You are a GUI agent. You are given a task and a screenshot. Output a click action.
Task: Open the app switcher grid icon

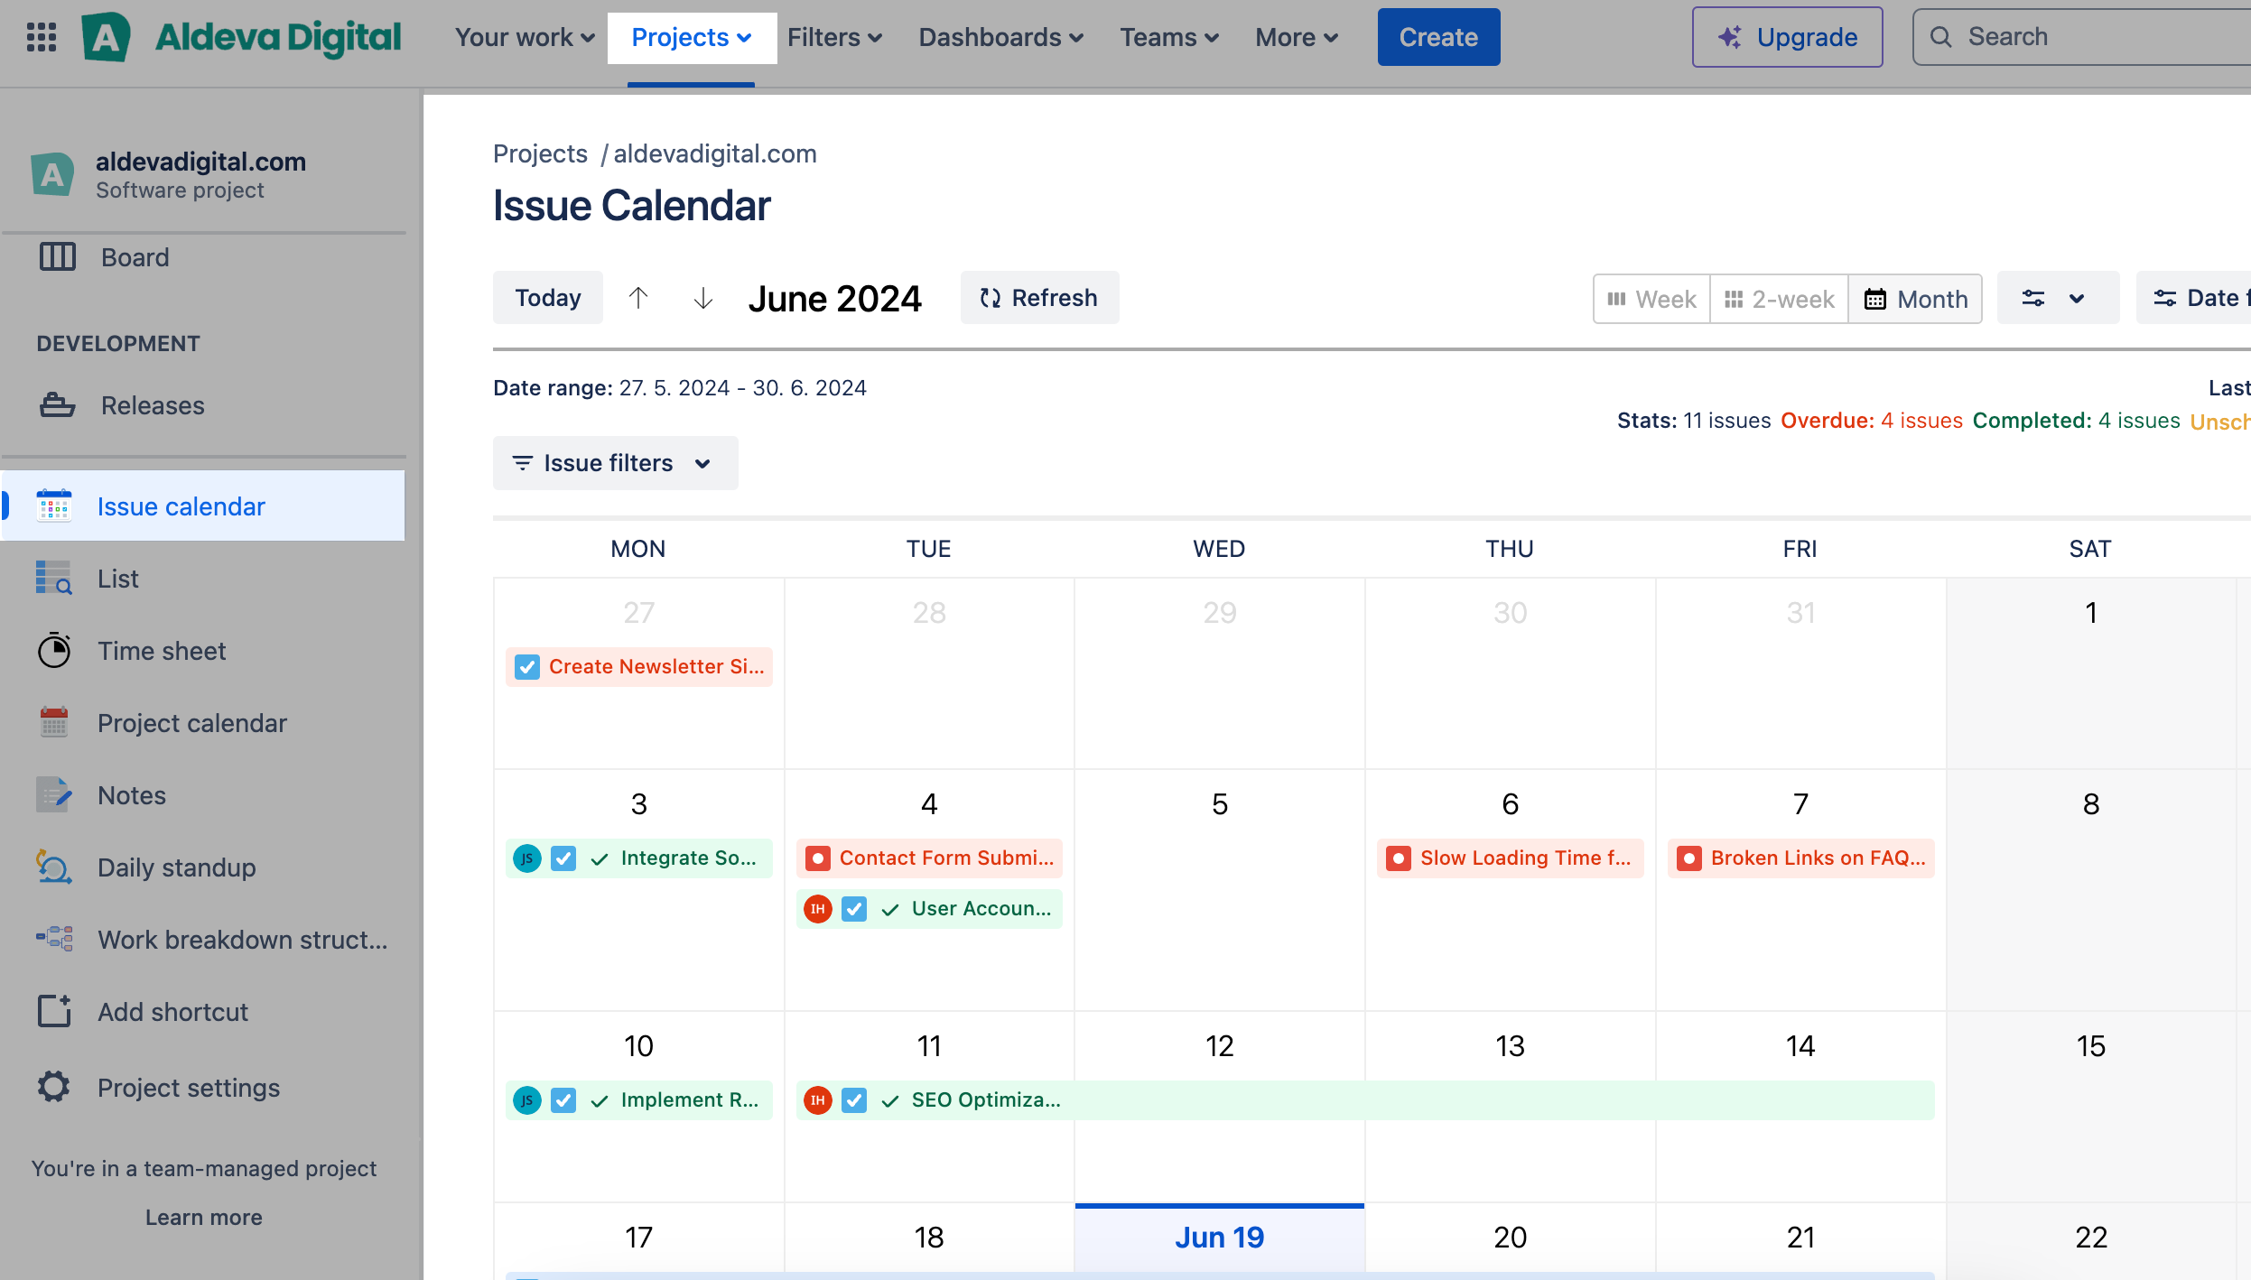(x=42, y=37)
